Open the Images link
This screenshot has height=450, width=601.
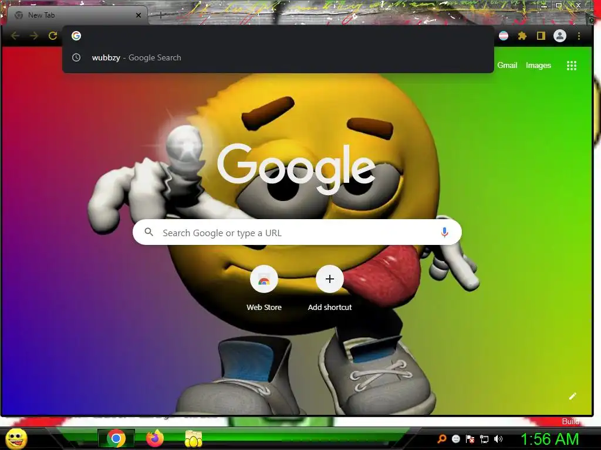538,66
